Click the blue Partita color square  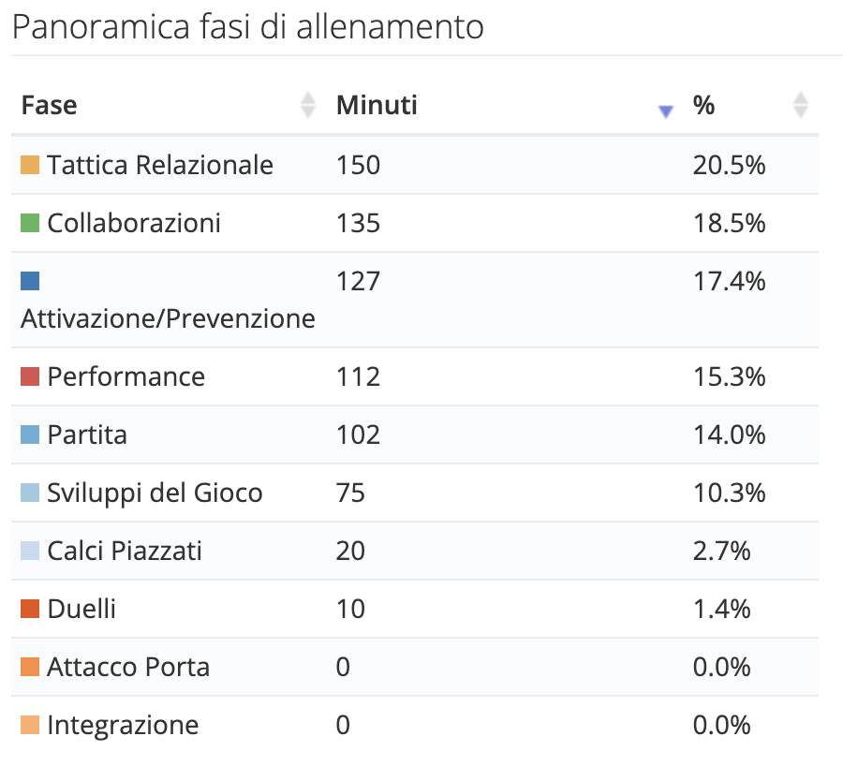(x=30, y=435)
